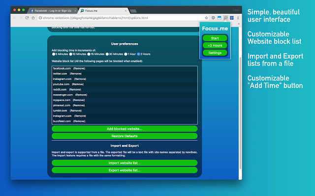This screenshot has height=196, width=315.
Task: Click the Focus.me magnifier extension icon
Action: (225, 18)
